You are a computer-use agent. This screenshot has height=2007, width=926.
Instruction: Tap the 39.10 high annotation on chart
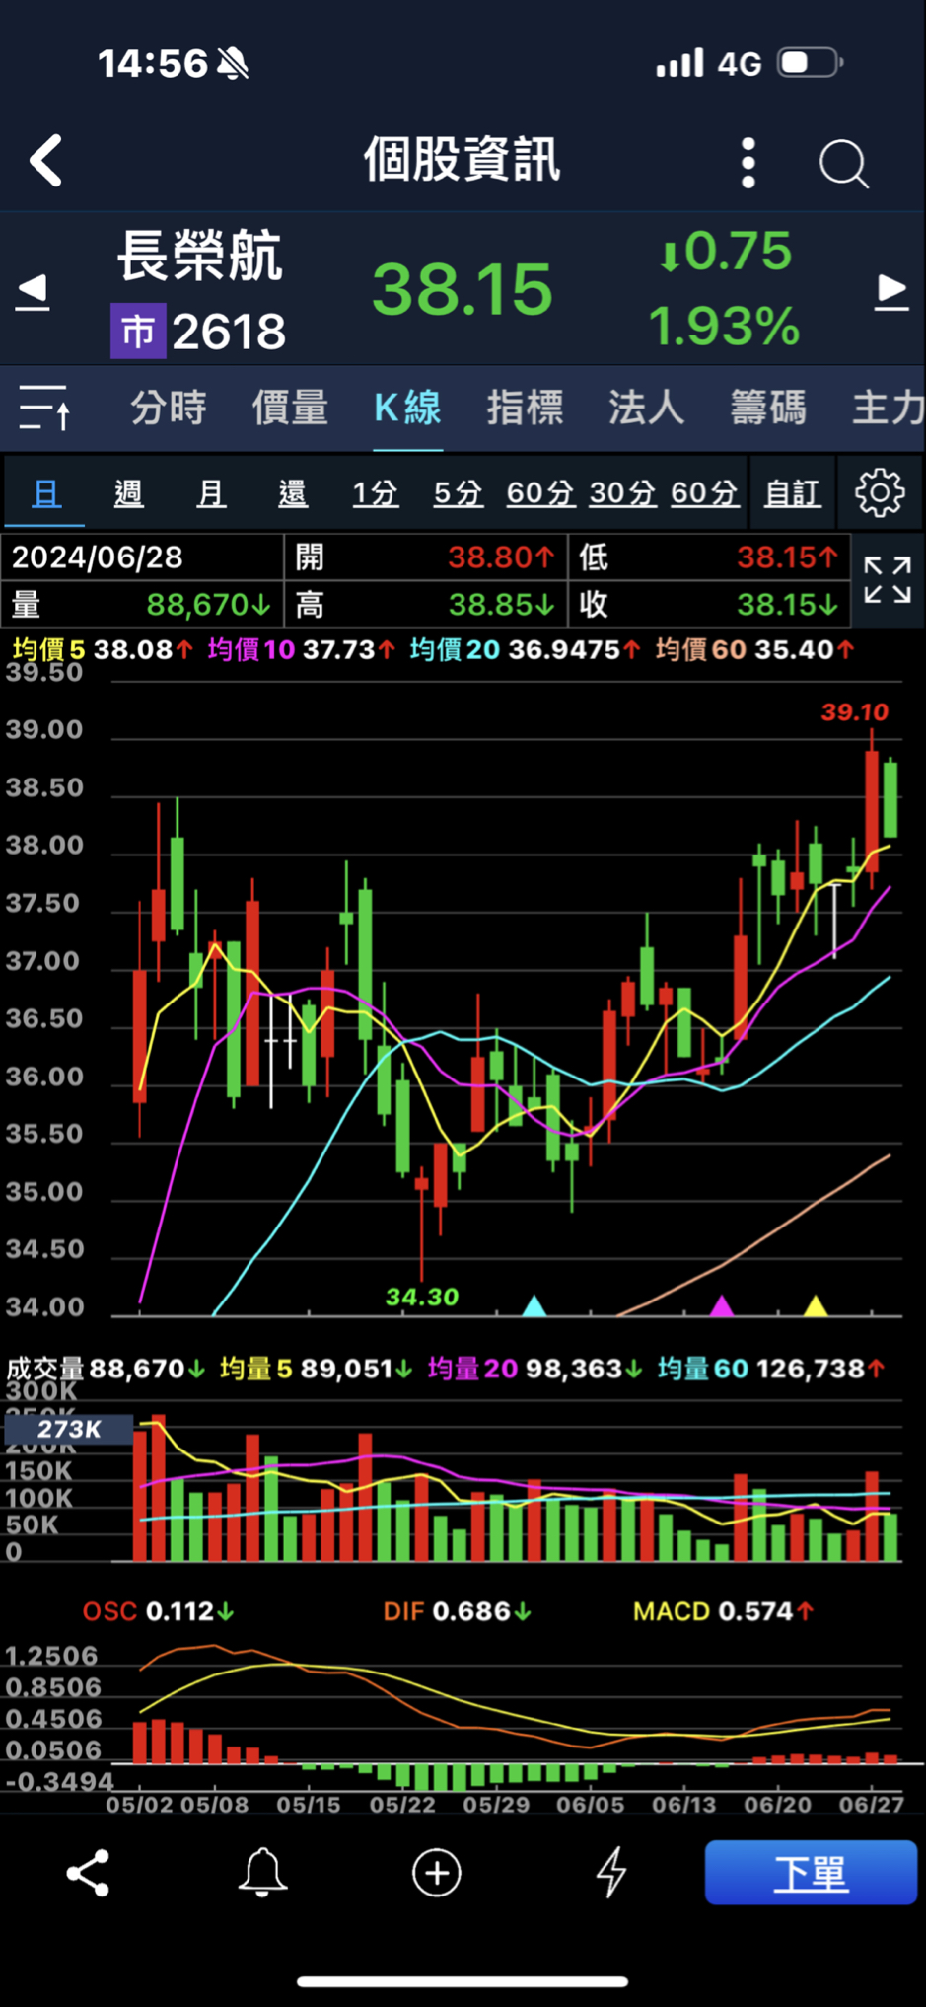[x=854, y=712]
